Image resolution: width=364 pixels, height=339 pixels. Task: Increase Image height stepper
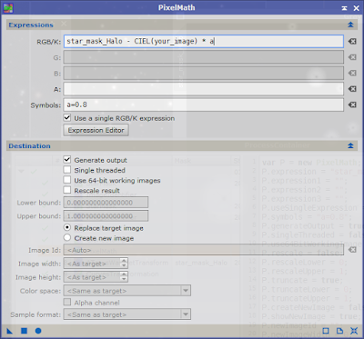coord(124,274)
